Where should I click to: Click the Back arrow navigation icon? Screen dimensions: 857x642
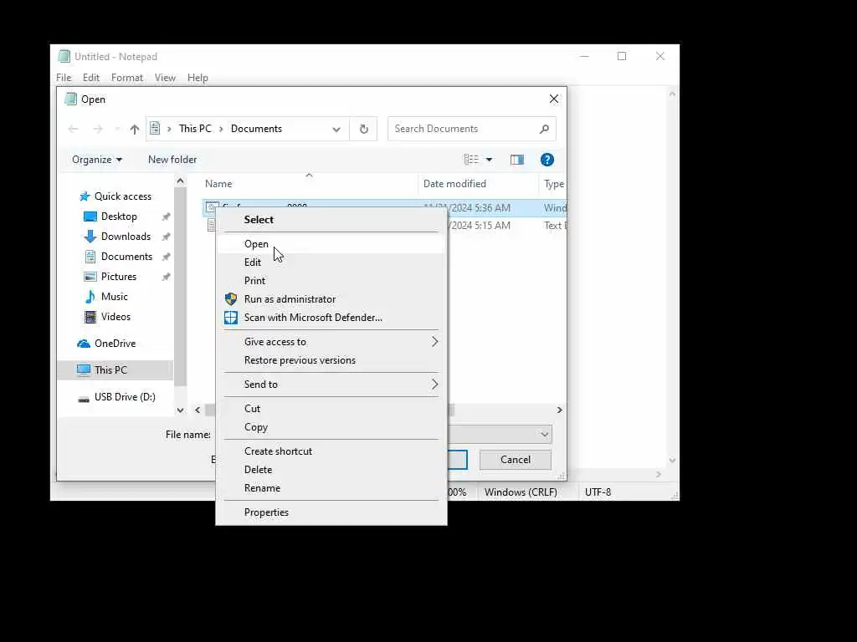[73, 129]
